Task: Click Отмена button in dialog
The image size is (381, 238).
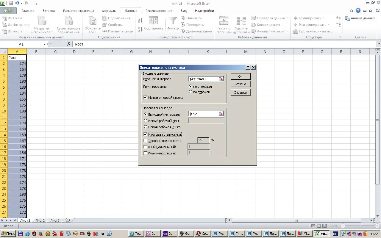Action: [240, 84]
